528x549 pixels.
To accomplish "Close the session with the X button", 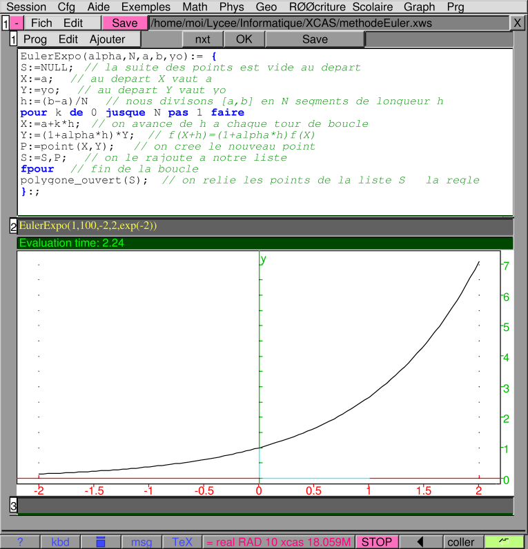I will [518, 23].
